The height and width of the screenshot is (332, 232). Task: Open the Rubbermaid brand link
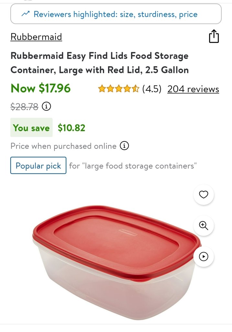pyautogui.click(x=36, y=37)
